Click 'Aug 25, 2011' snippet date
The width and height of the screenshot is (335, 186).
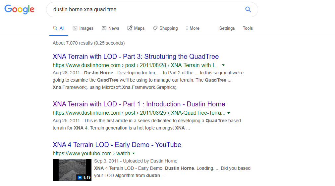click(66, 121)
